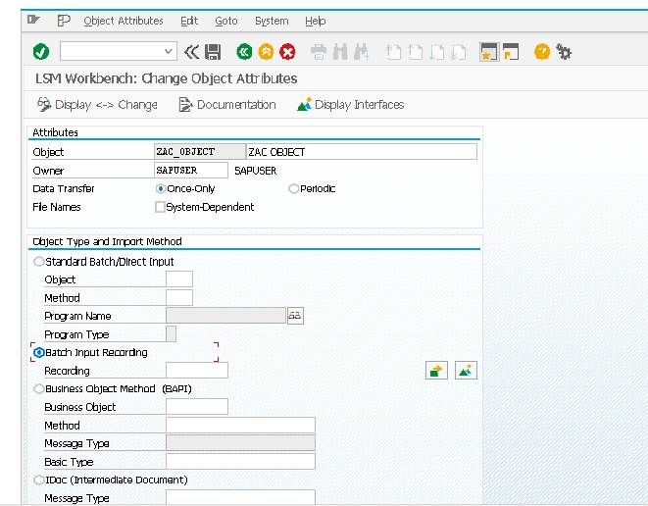The height and width of the screenshot is (506, 648).
Task: Go back with the green Back icon
Action: pos(244,52)
